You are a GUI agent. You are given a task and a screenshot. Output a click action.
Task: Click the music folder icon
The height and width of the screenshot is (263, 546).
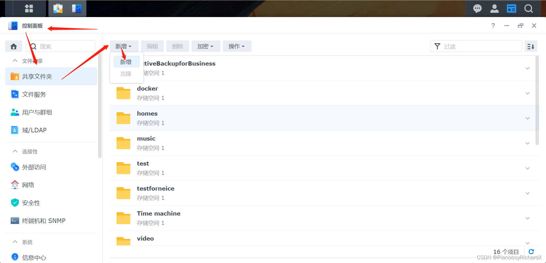(x=123, y=143)
